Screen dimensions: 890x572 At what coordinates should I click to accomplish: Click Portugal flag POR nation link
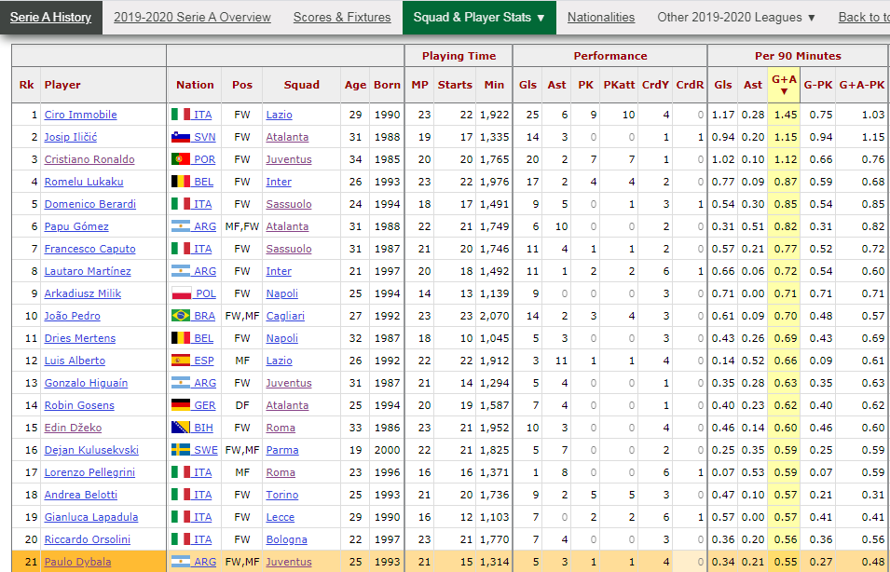(x=194, y=159)
